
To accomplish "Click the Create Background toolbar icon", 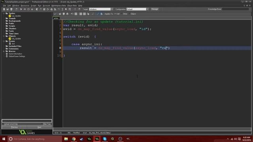I will click(x=44, y=9).
